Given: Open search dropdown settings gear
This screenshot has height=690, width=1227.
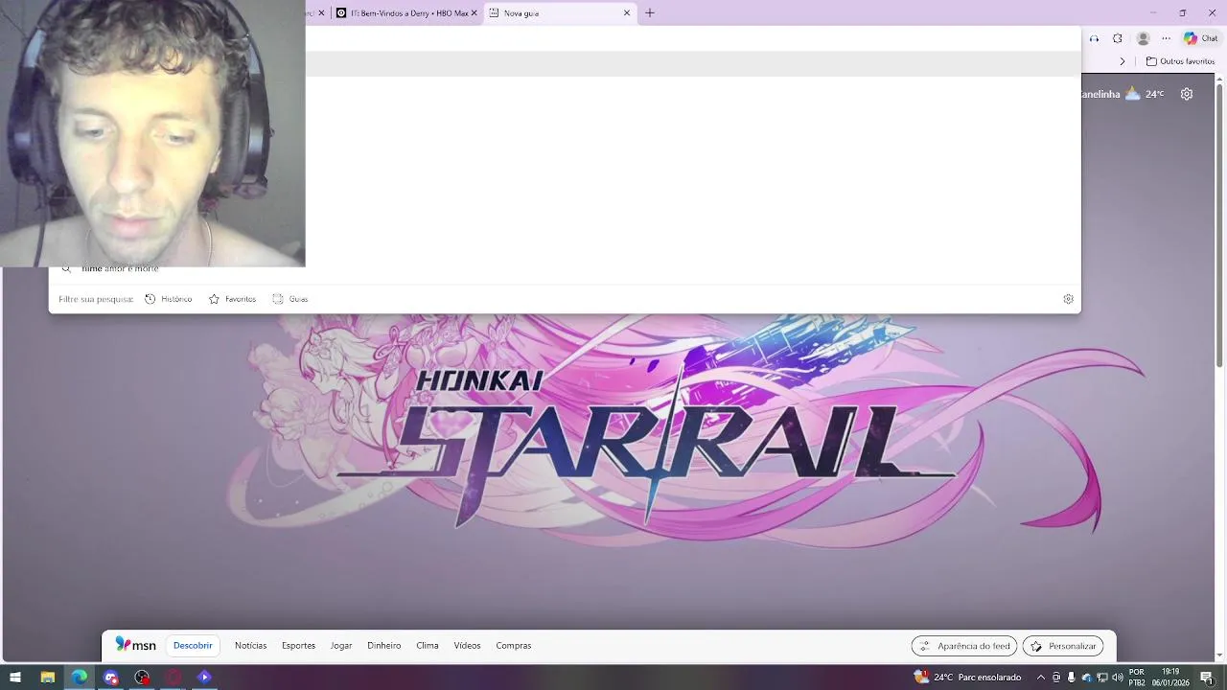Looking at the screenshot, I should click(x=1068, y=299).
